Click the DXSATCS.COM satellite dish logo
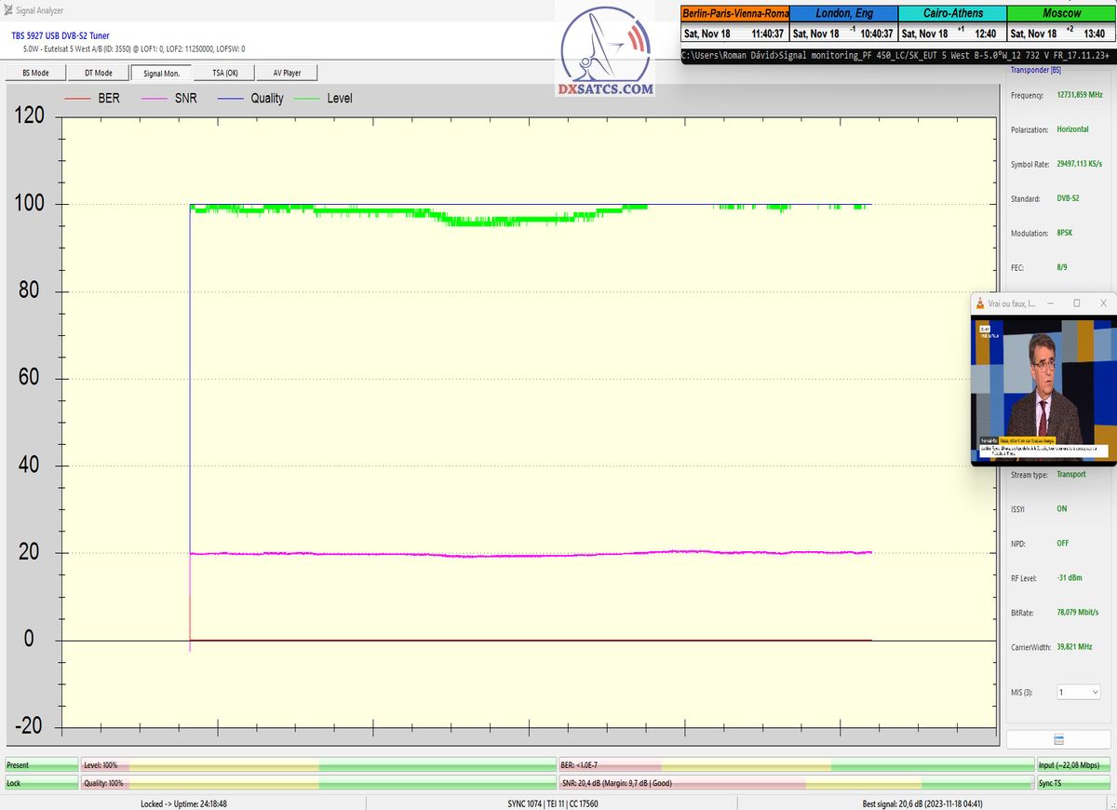This screenshot has height=810, width=1117. 606,51
